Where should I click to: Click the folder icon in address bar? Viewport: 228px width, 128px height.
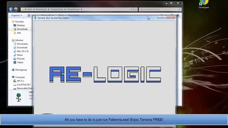coord(22,9)
